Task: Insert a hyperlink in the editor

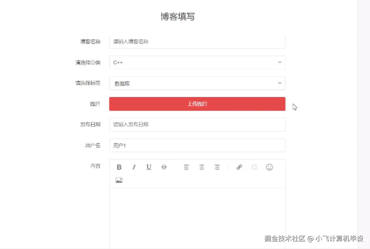Action: tap(239, 167)
